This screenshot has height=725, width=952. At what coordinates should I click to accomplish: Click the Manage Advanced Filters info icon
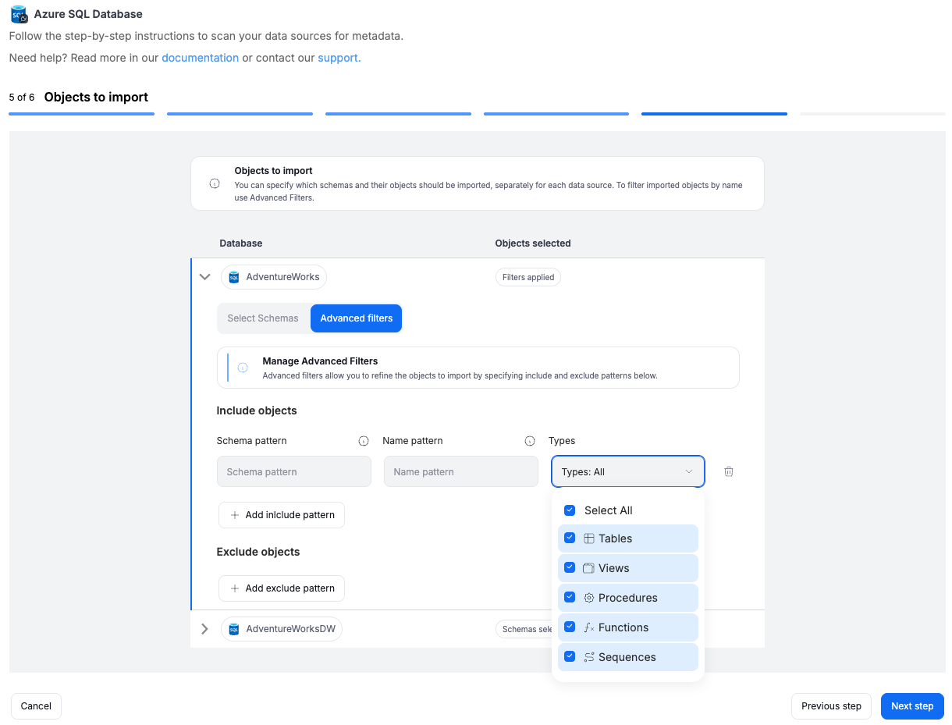pyautogui.click(x=243, y=368)
